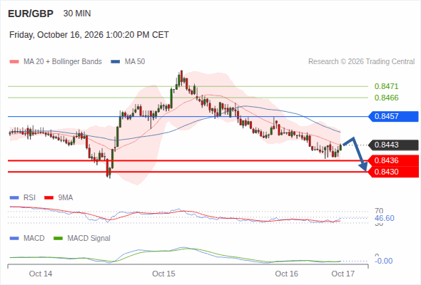Image resolution: width=421 pixels, height=285 pixels.
Task: Click the black 0.8443 current price tag
Action: (393, 145)
